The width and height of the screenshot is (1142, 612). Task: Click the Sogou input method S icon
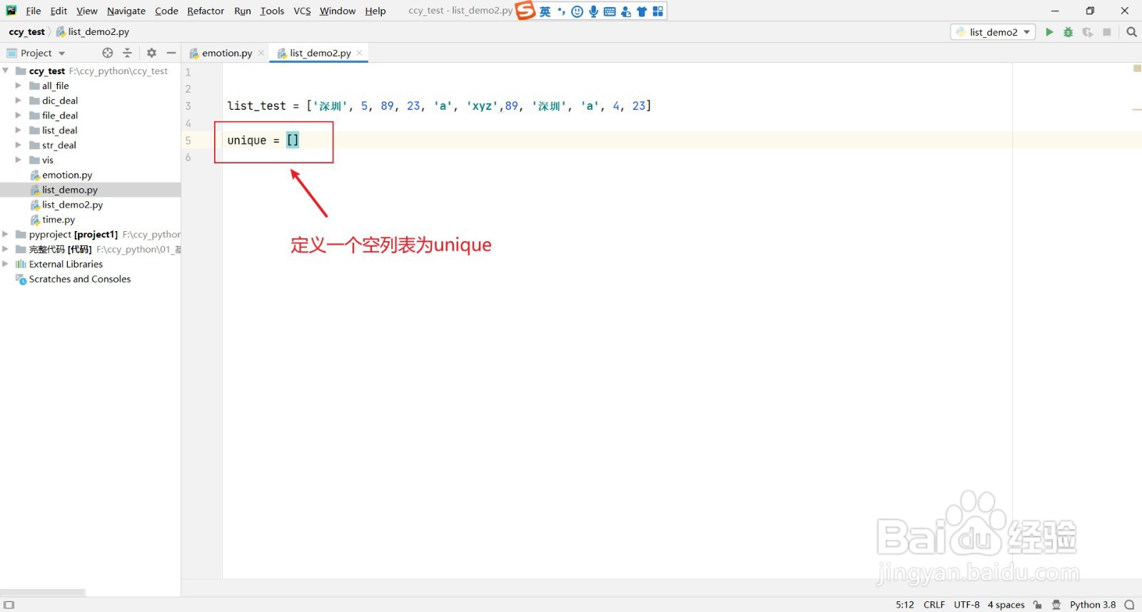[525, 11]
